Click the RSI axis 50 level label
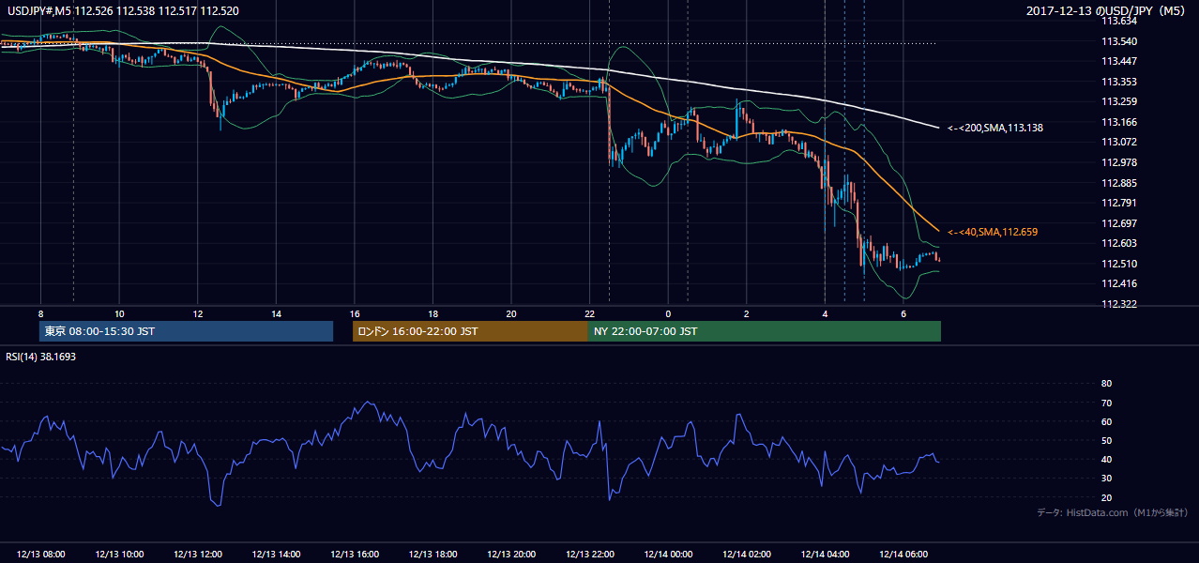The height and width of the screenshot is (563, 1199). pos(1106,440)
